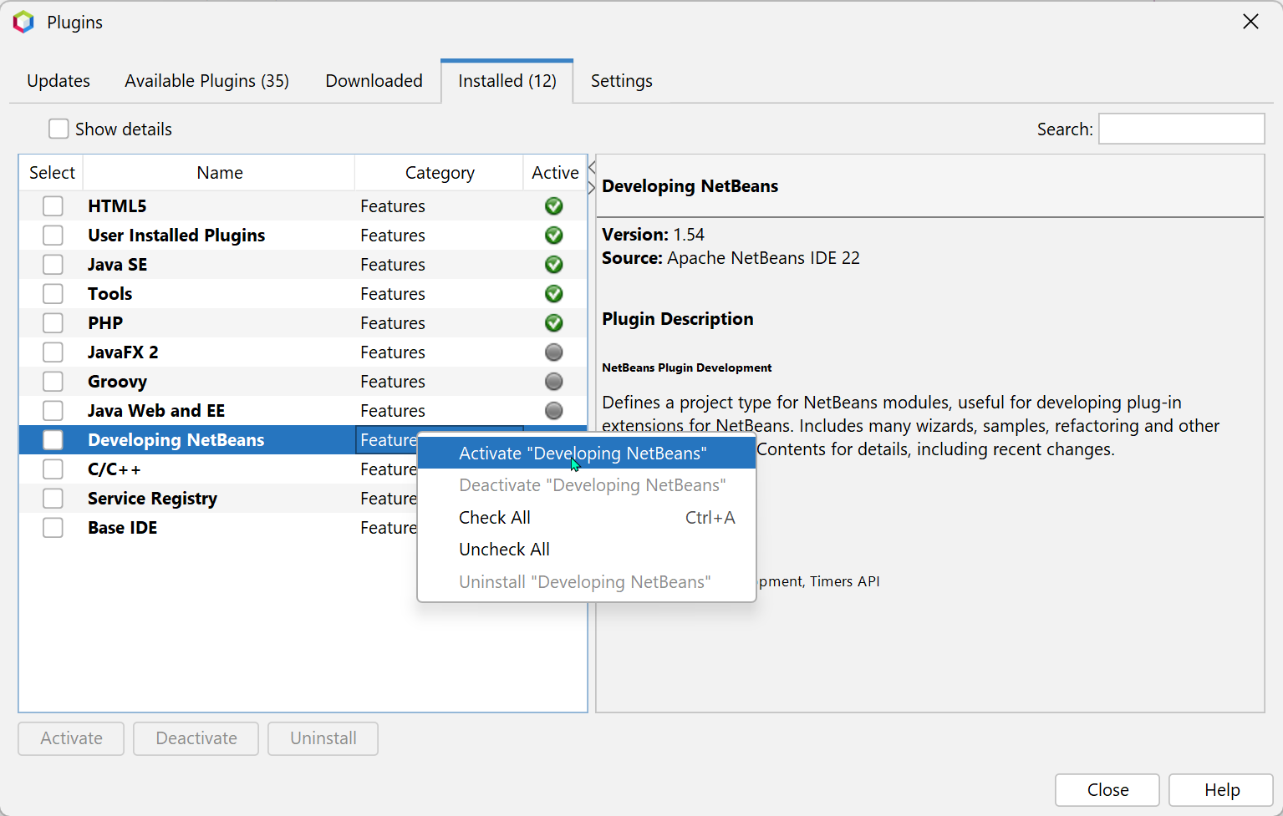Click the Developing NetBeans row name
The image size is (1283, 816).
point(176,440)
